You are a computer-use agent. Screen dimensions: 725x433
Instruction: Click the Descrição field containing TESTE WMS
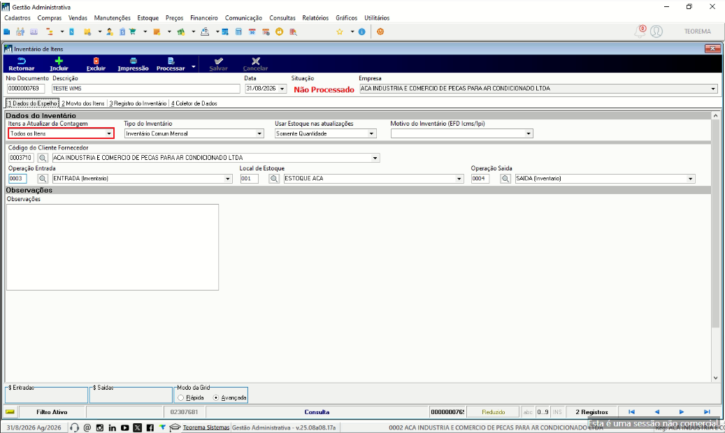coord(145,89)
